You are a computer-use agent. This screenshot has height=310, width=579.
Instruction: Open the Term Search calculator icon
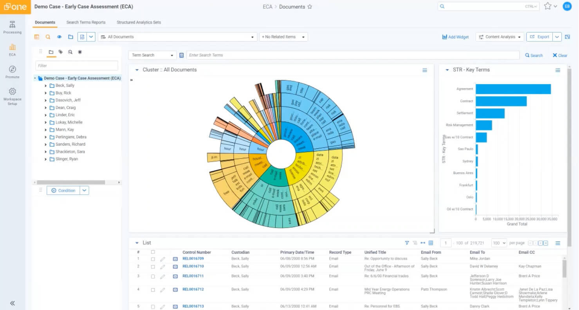click(181, 55)
